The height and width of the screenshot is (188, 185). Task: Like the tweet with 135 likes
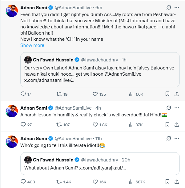click(x=95, y=94)
